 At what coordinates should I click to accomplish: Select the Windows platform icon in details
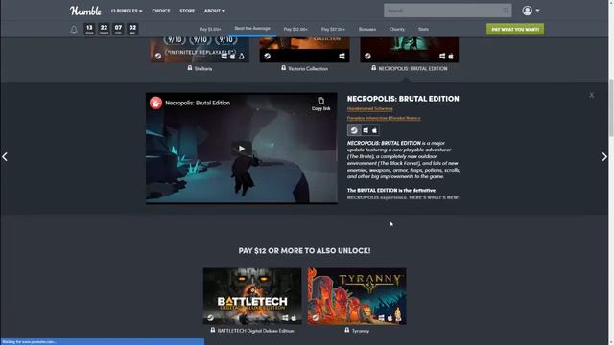(366, 130)
